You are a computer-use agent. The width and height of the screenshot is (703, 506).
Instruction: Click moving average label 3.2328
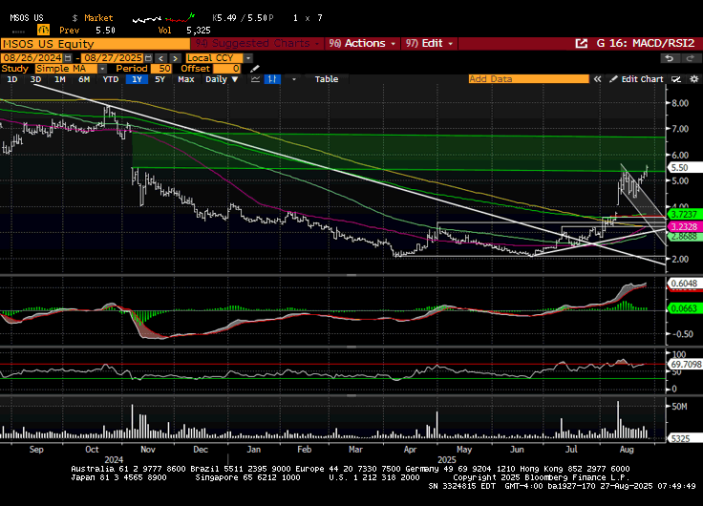(685, 227)
